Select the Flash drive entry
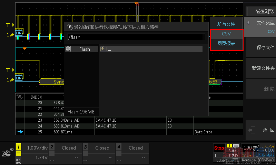 (81, 49)
